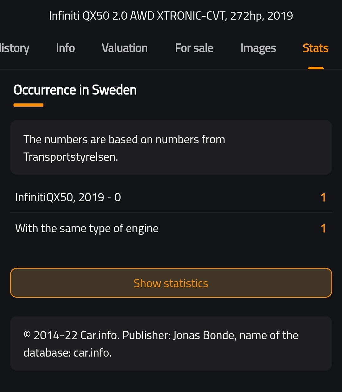The height and width of the screenshot is (392, 342).
Task: Select the For sale tab
Action: click(194, 48)
